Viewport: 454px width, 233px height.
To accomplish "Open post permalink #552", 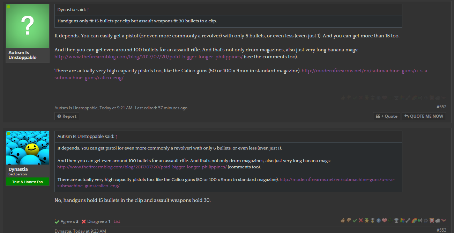I will click(x=441, y=107).
